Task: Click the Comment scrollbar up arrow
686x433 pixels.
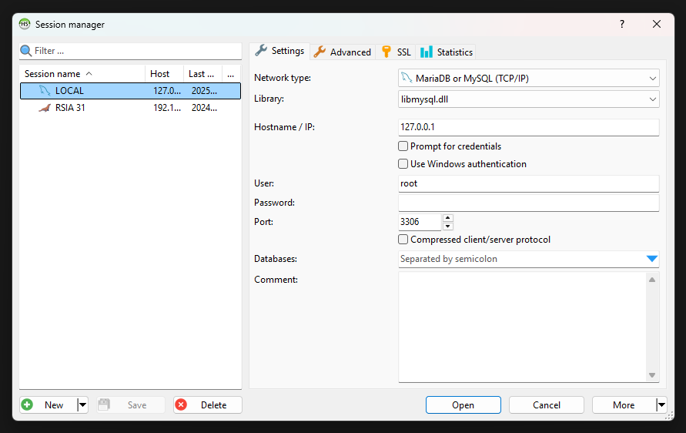Action: pyautogui.click(x=652, y=280)
